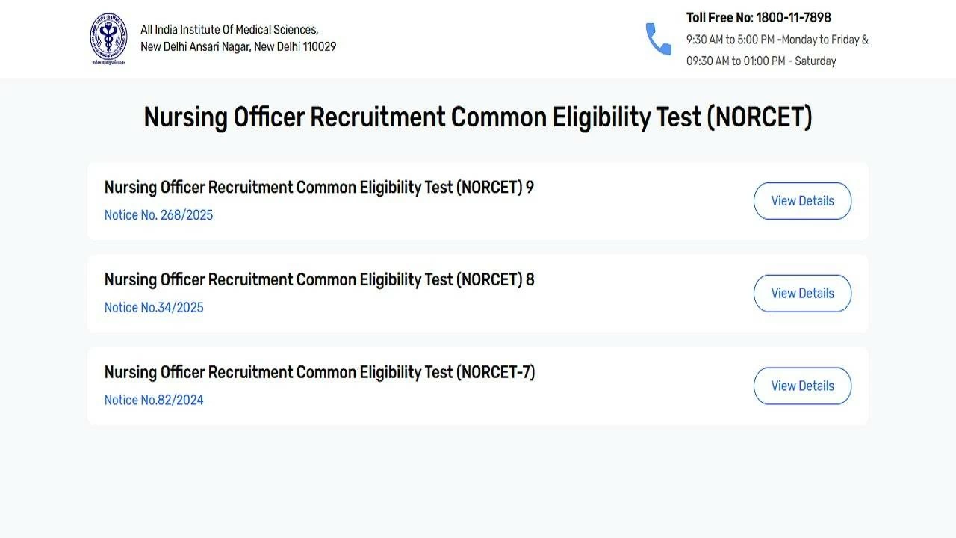956x538 pixels.
Task: Open View Details for NORCET 8
Action: pos(802,293)
